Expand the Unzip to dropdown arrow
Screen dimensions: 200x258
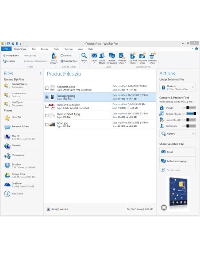(x=193, y=87)
